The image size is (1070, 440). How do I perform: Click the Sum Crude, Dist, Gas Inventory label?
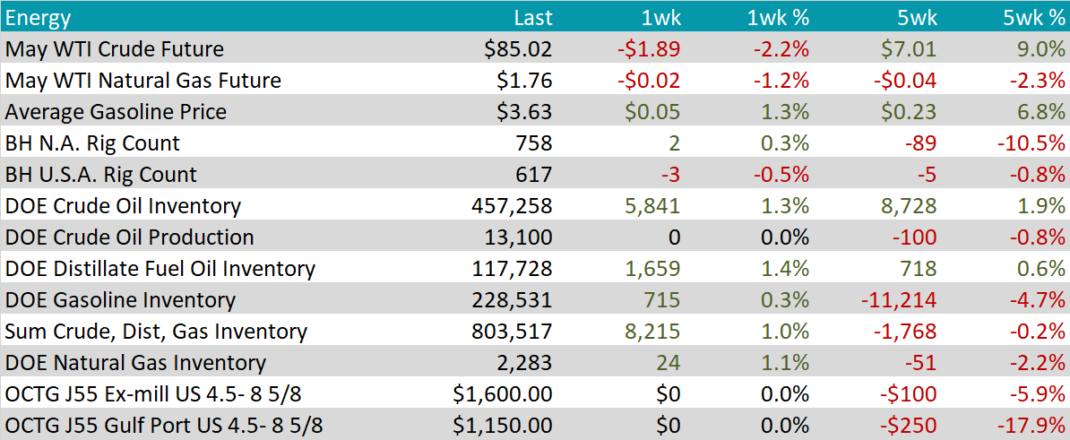click(156, 332)
